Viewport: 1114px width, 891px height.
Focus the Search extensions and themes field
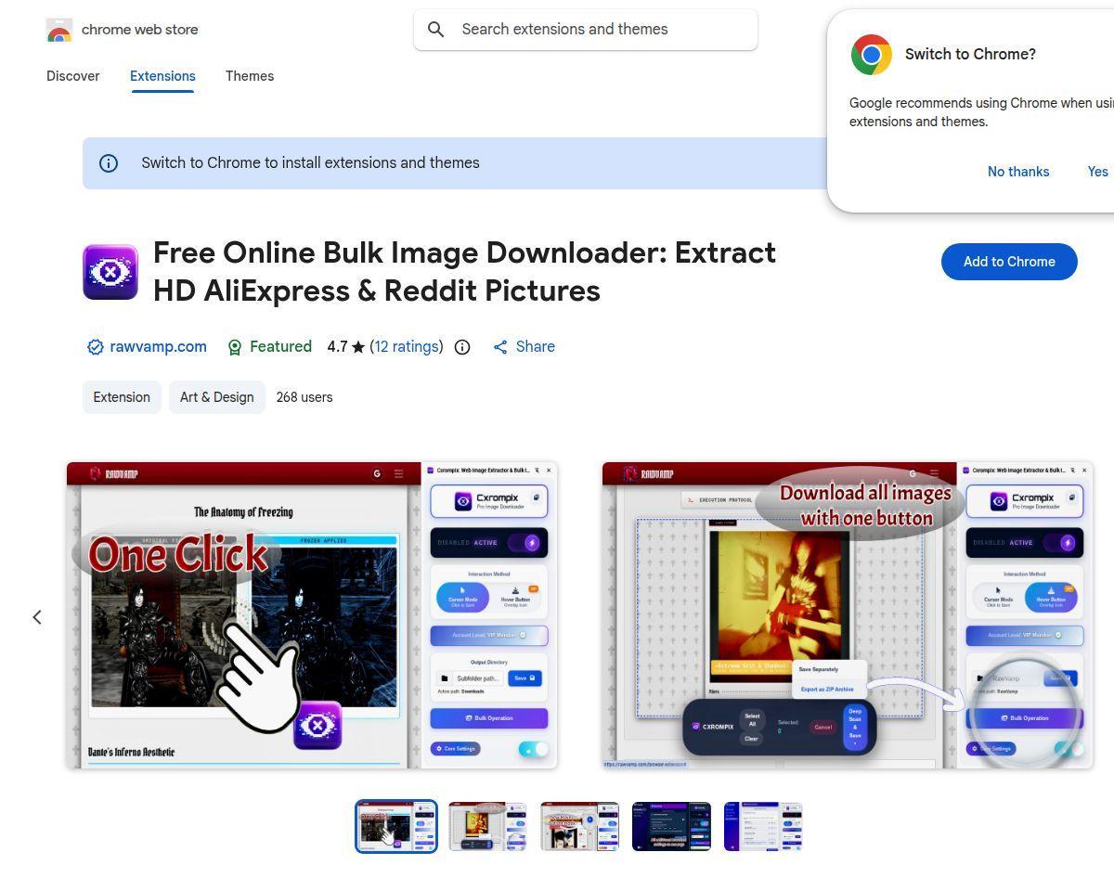pyautogui.click(x=586, y=30)
